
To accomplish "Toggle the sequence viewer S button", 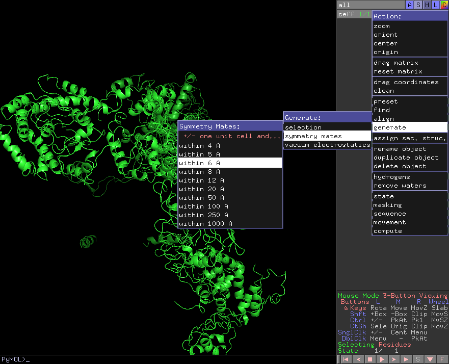I will click(418, 359).
